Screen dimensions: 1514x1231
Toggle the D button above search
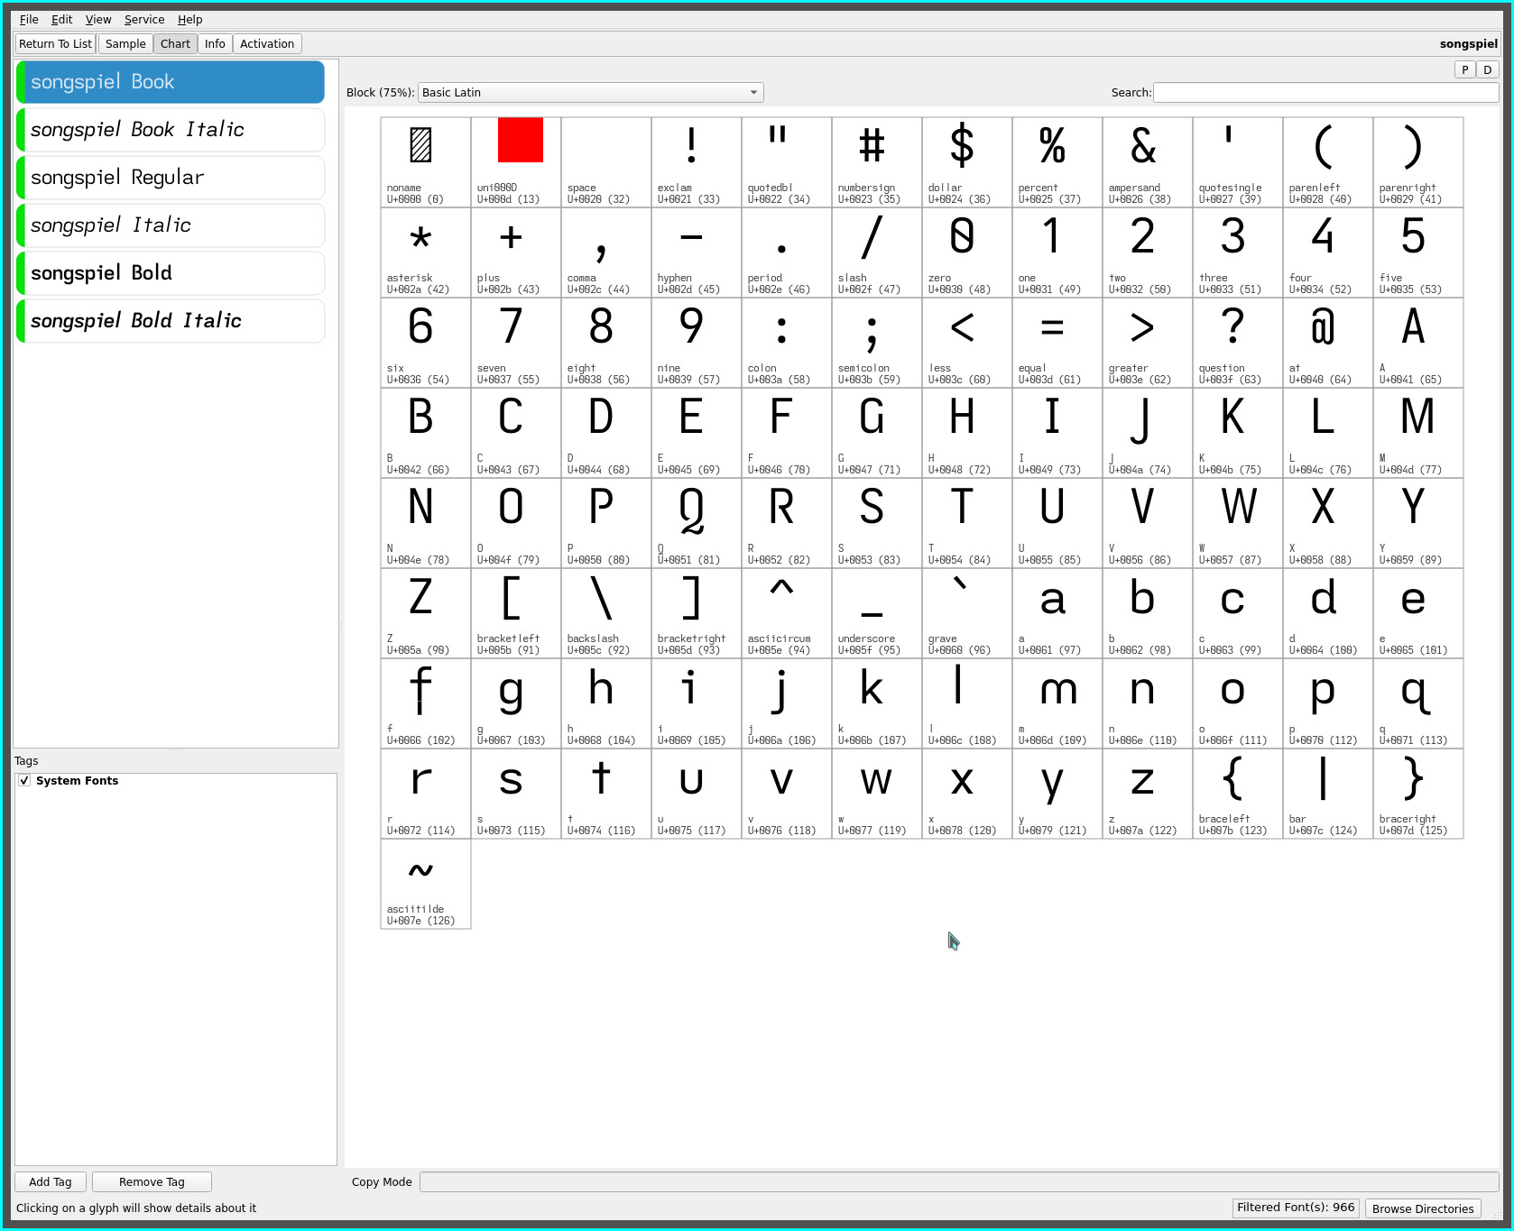tap(1487, 69)
